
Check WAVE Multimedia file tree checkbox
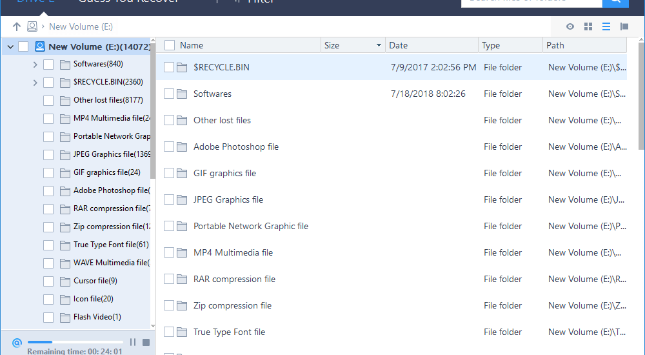[48, 263]
